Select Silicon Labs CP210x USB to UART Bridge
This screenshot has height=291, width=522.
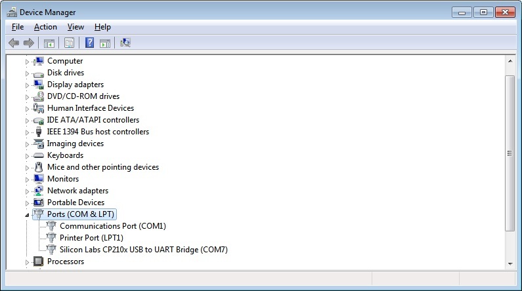pyautogui.click(x=143, y=250)
